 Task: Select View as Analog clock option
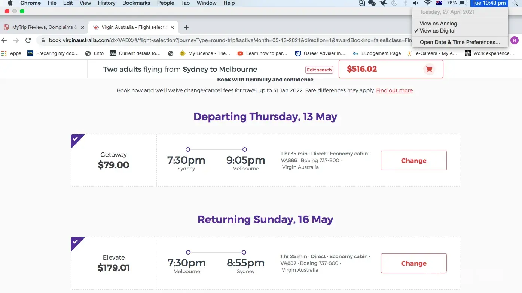[x=438, y=24]
